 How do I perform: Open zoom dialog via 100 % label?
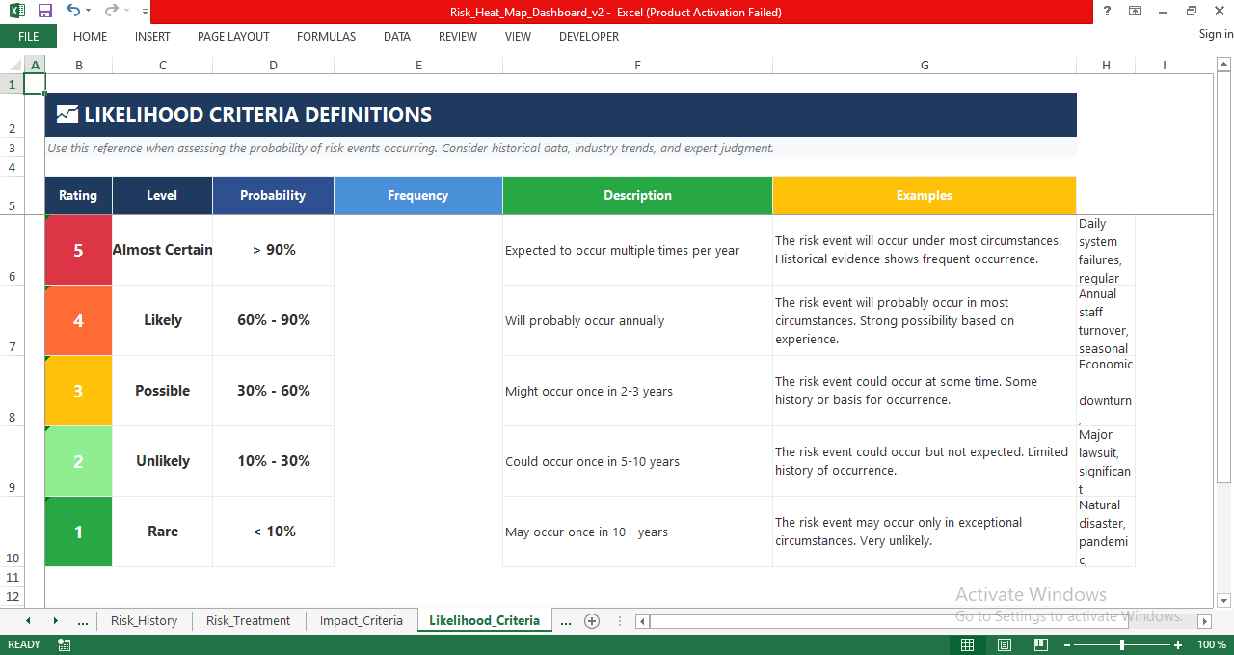tap(1212, 644)
